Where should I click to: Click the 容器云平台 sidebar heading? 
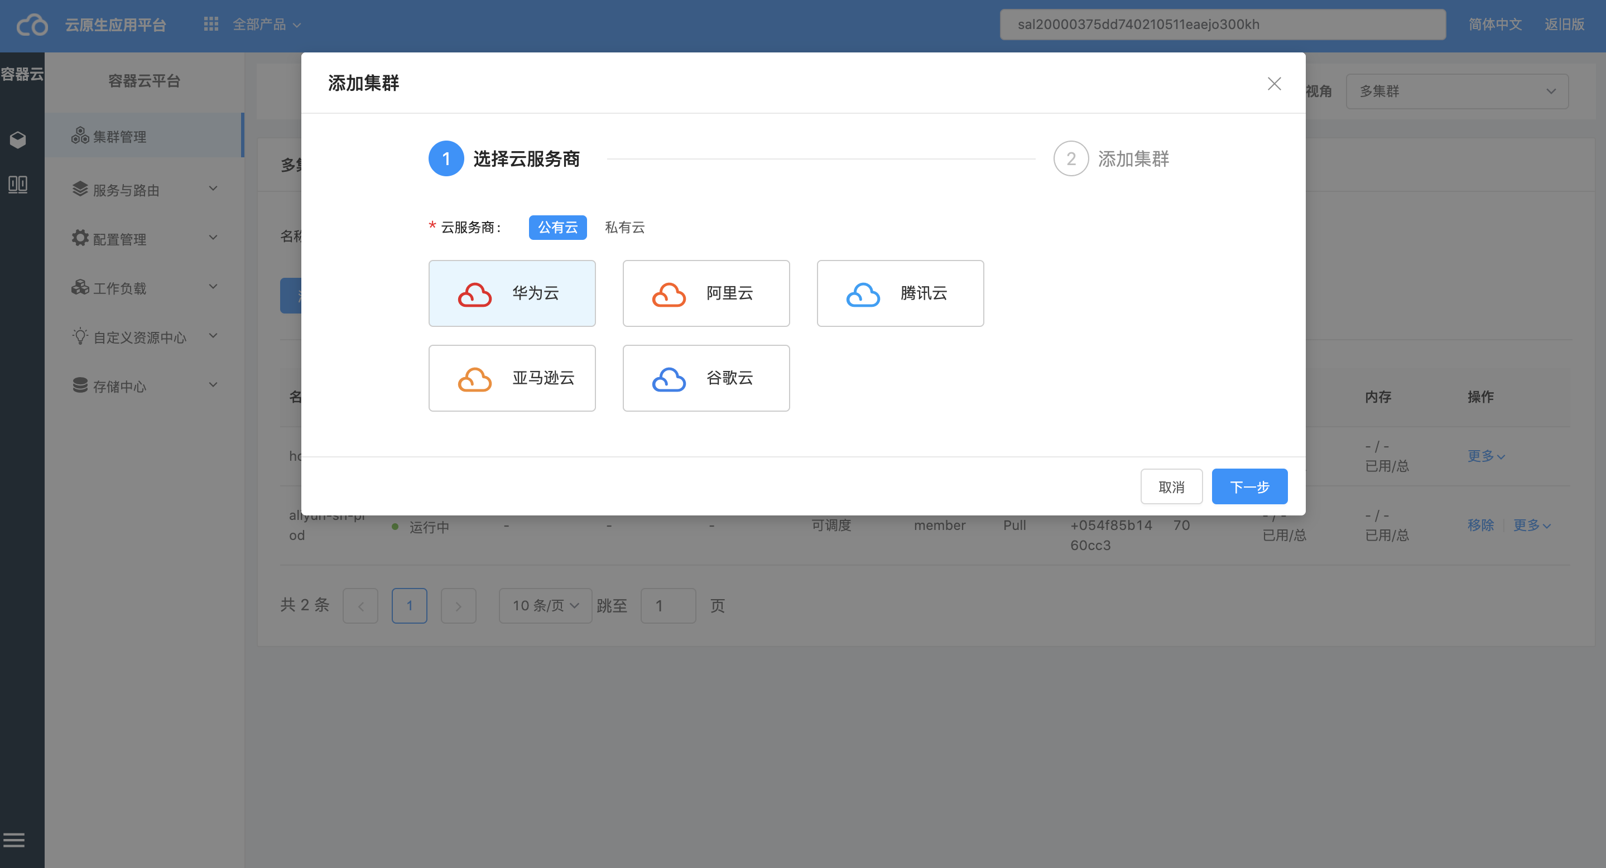[x=144, y=81]
